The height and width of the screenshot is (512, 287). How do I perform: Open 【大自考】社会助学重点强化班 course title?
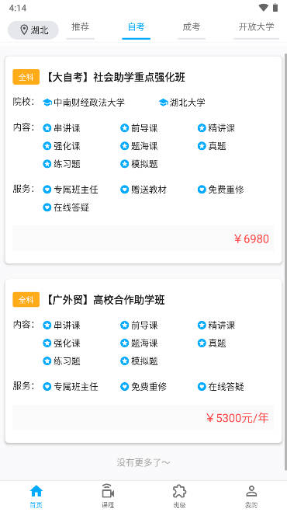pyautogui.click(x=115, y=78)
